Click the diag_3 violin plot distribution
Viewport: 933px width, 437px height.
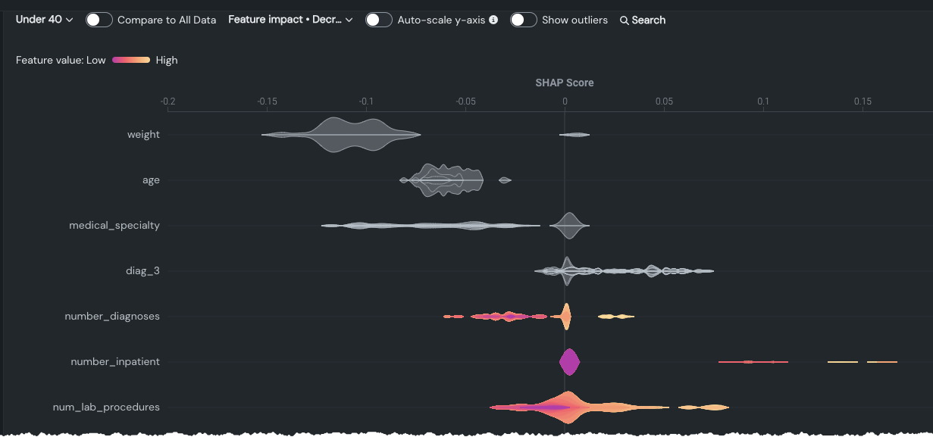(x=621, y=271)
